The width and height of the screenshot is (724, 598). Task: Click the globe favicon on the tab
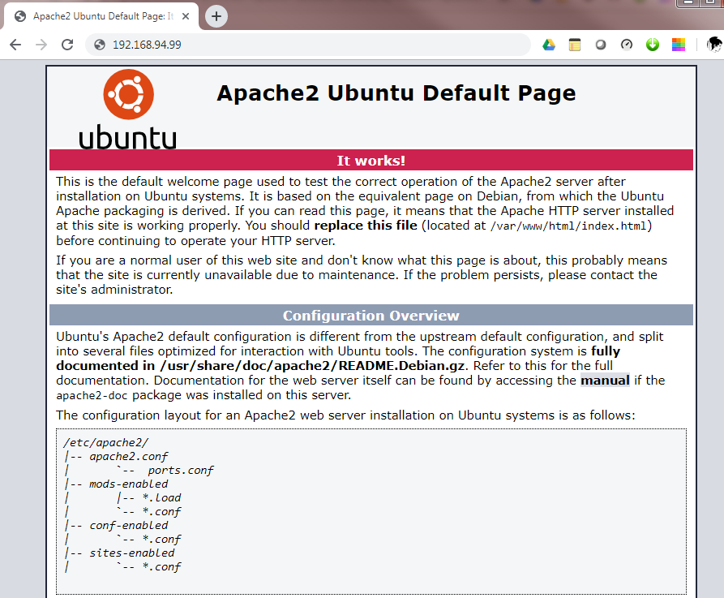point(18,15)
